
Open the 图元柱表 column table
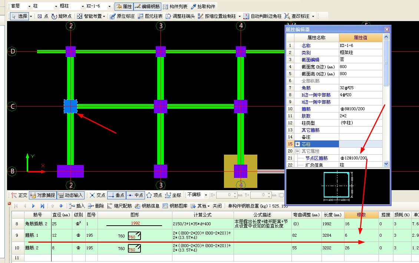[x=150, y=16]
